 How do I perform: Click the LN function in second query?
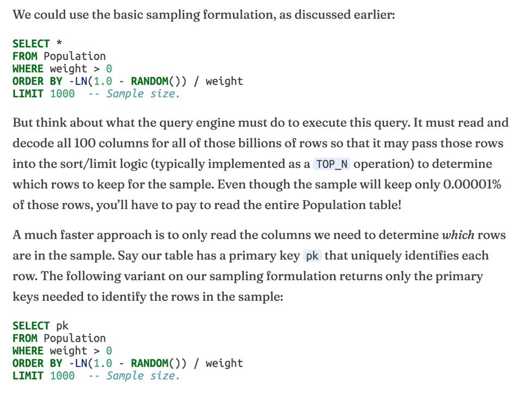[81, 363]
